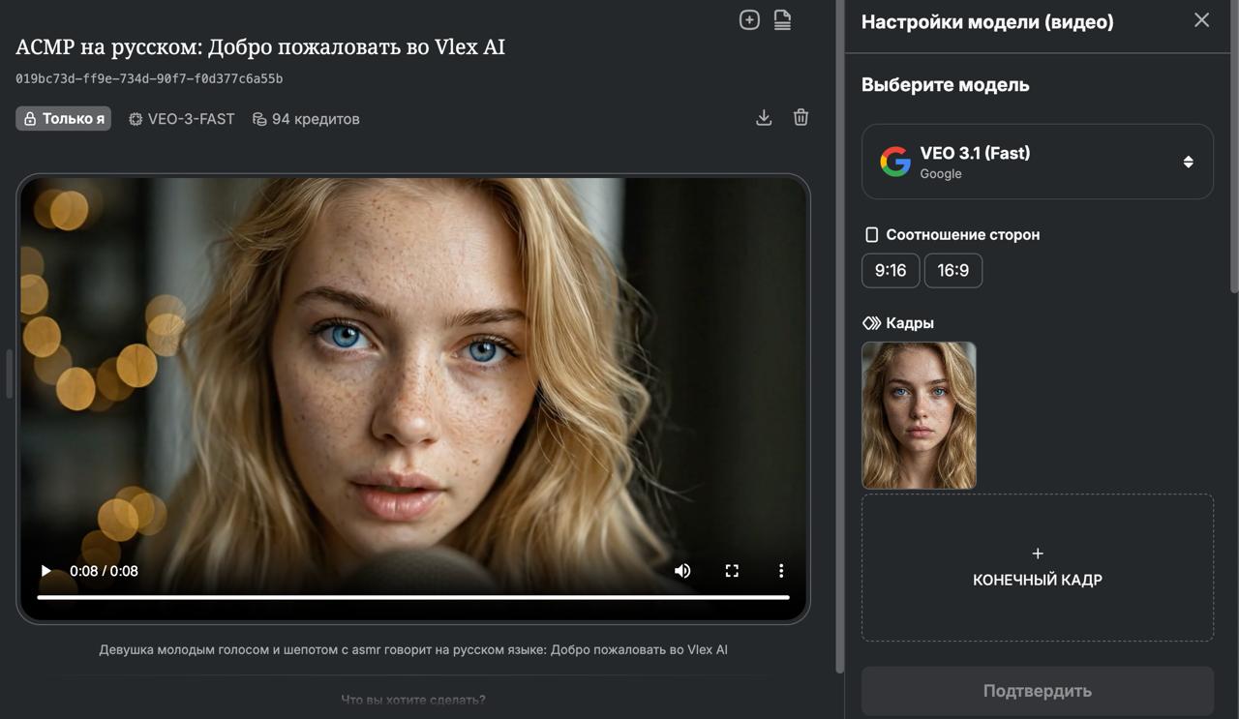
Task: Delete the video with trash icon
Action: click(x=801, y=118)
